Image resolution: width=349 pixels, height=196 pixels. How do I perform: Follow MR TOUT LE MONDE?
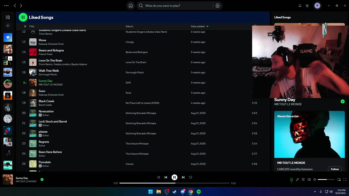pyautogui.click(x=335, y=169)
